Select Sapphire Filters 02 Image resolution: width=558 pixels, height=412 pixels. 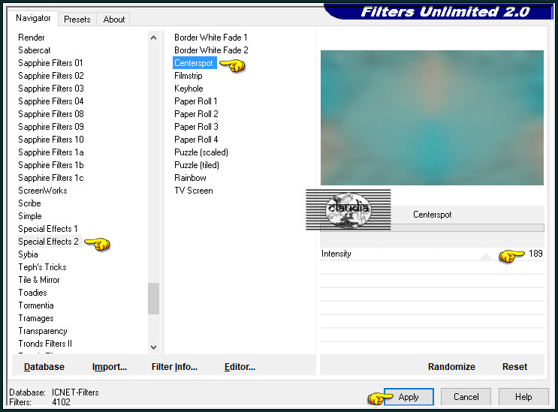pos(51,76)
